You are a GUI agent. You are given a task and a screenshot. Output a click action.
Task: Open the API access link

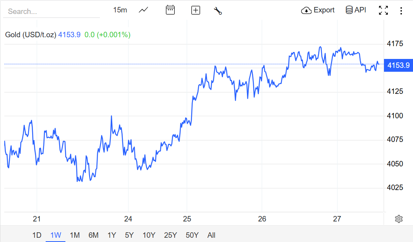[356, 10]
